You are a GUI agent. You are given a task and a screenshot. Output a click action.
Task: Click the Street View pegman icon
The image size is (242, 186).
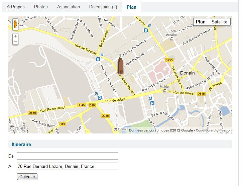tap(15, 24)
